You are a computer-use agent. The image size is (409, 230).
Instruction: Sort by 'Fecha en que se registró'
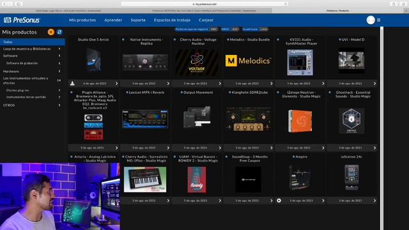click(192, 29)
